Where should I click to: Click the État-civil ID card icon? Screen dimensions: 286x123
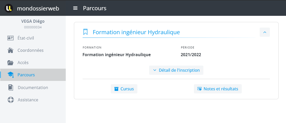pyautogui.click(x=10, y=38)
